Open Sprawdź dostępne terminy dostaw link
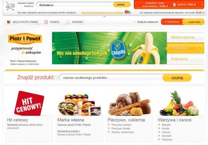 click(103, 13)
